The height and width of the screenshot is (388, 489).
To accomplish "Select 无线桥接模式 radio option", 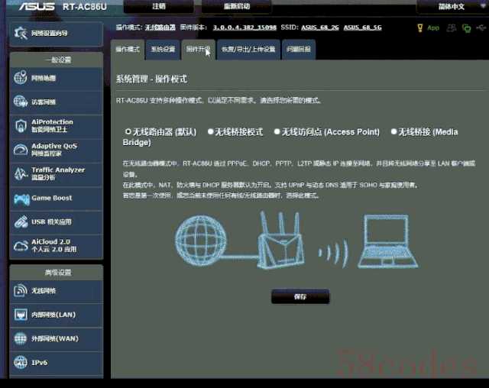I will pos(211,131).
